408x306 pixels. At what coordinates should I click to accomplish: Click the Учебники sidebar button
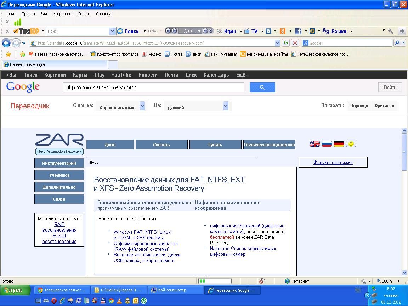59,175
